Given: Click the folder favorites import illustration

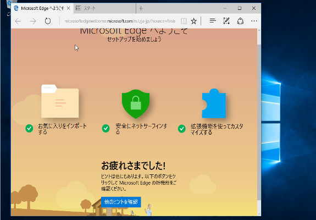Looking at the screenshot, I should tap(60, 101).
